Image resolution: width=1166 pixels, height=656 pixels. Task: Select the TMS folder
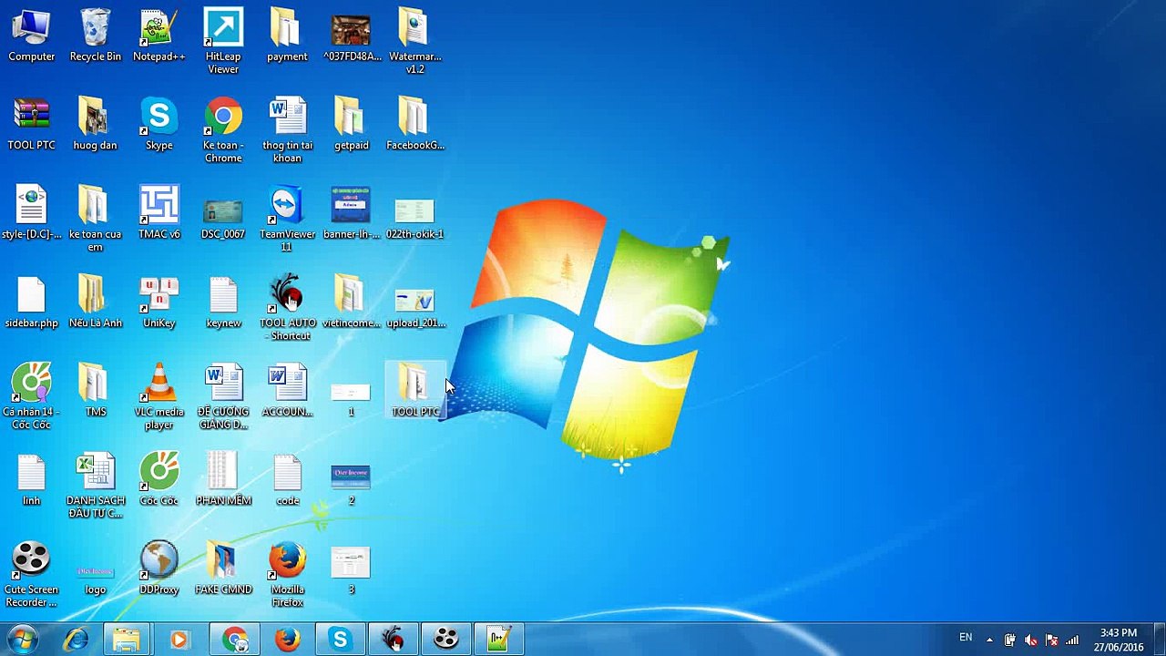click(x=96, y=391)
